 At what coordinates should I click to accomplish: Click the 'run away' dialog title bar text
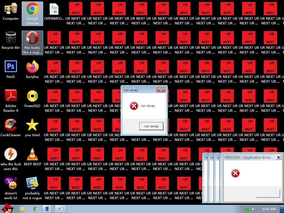pos(131,90)
